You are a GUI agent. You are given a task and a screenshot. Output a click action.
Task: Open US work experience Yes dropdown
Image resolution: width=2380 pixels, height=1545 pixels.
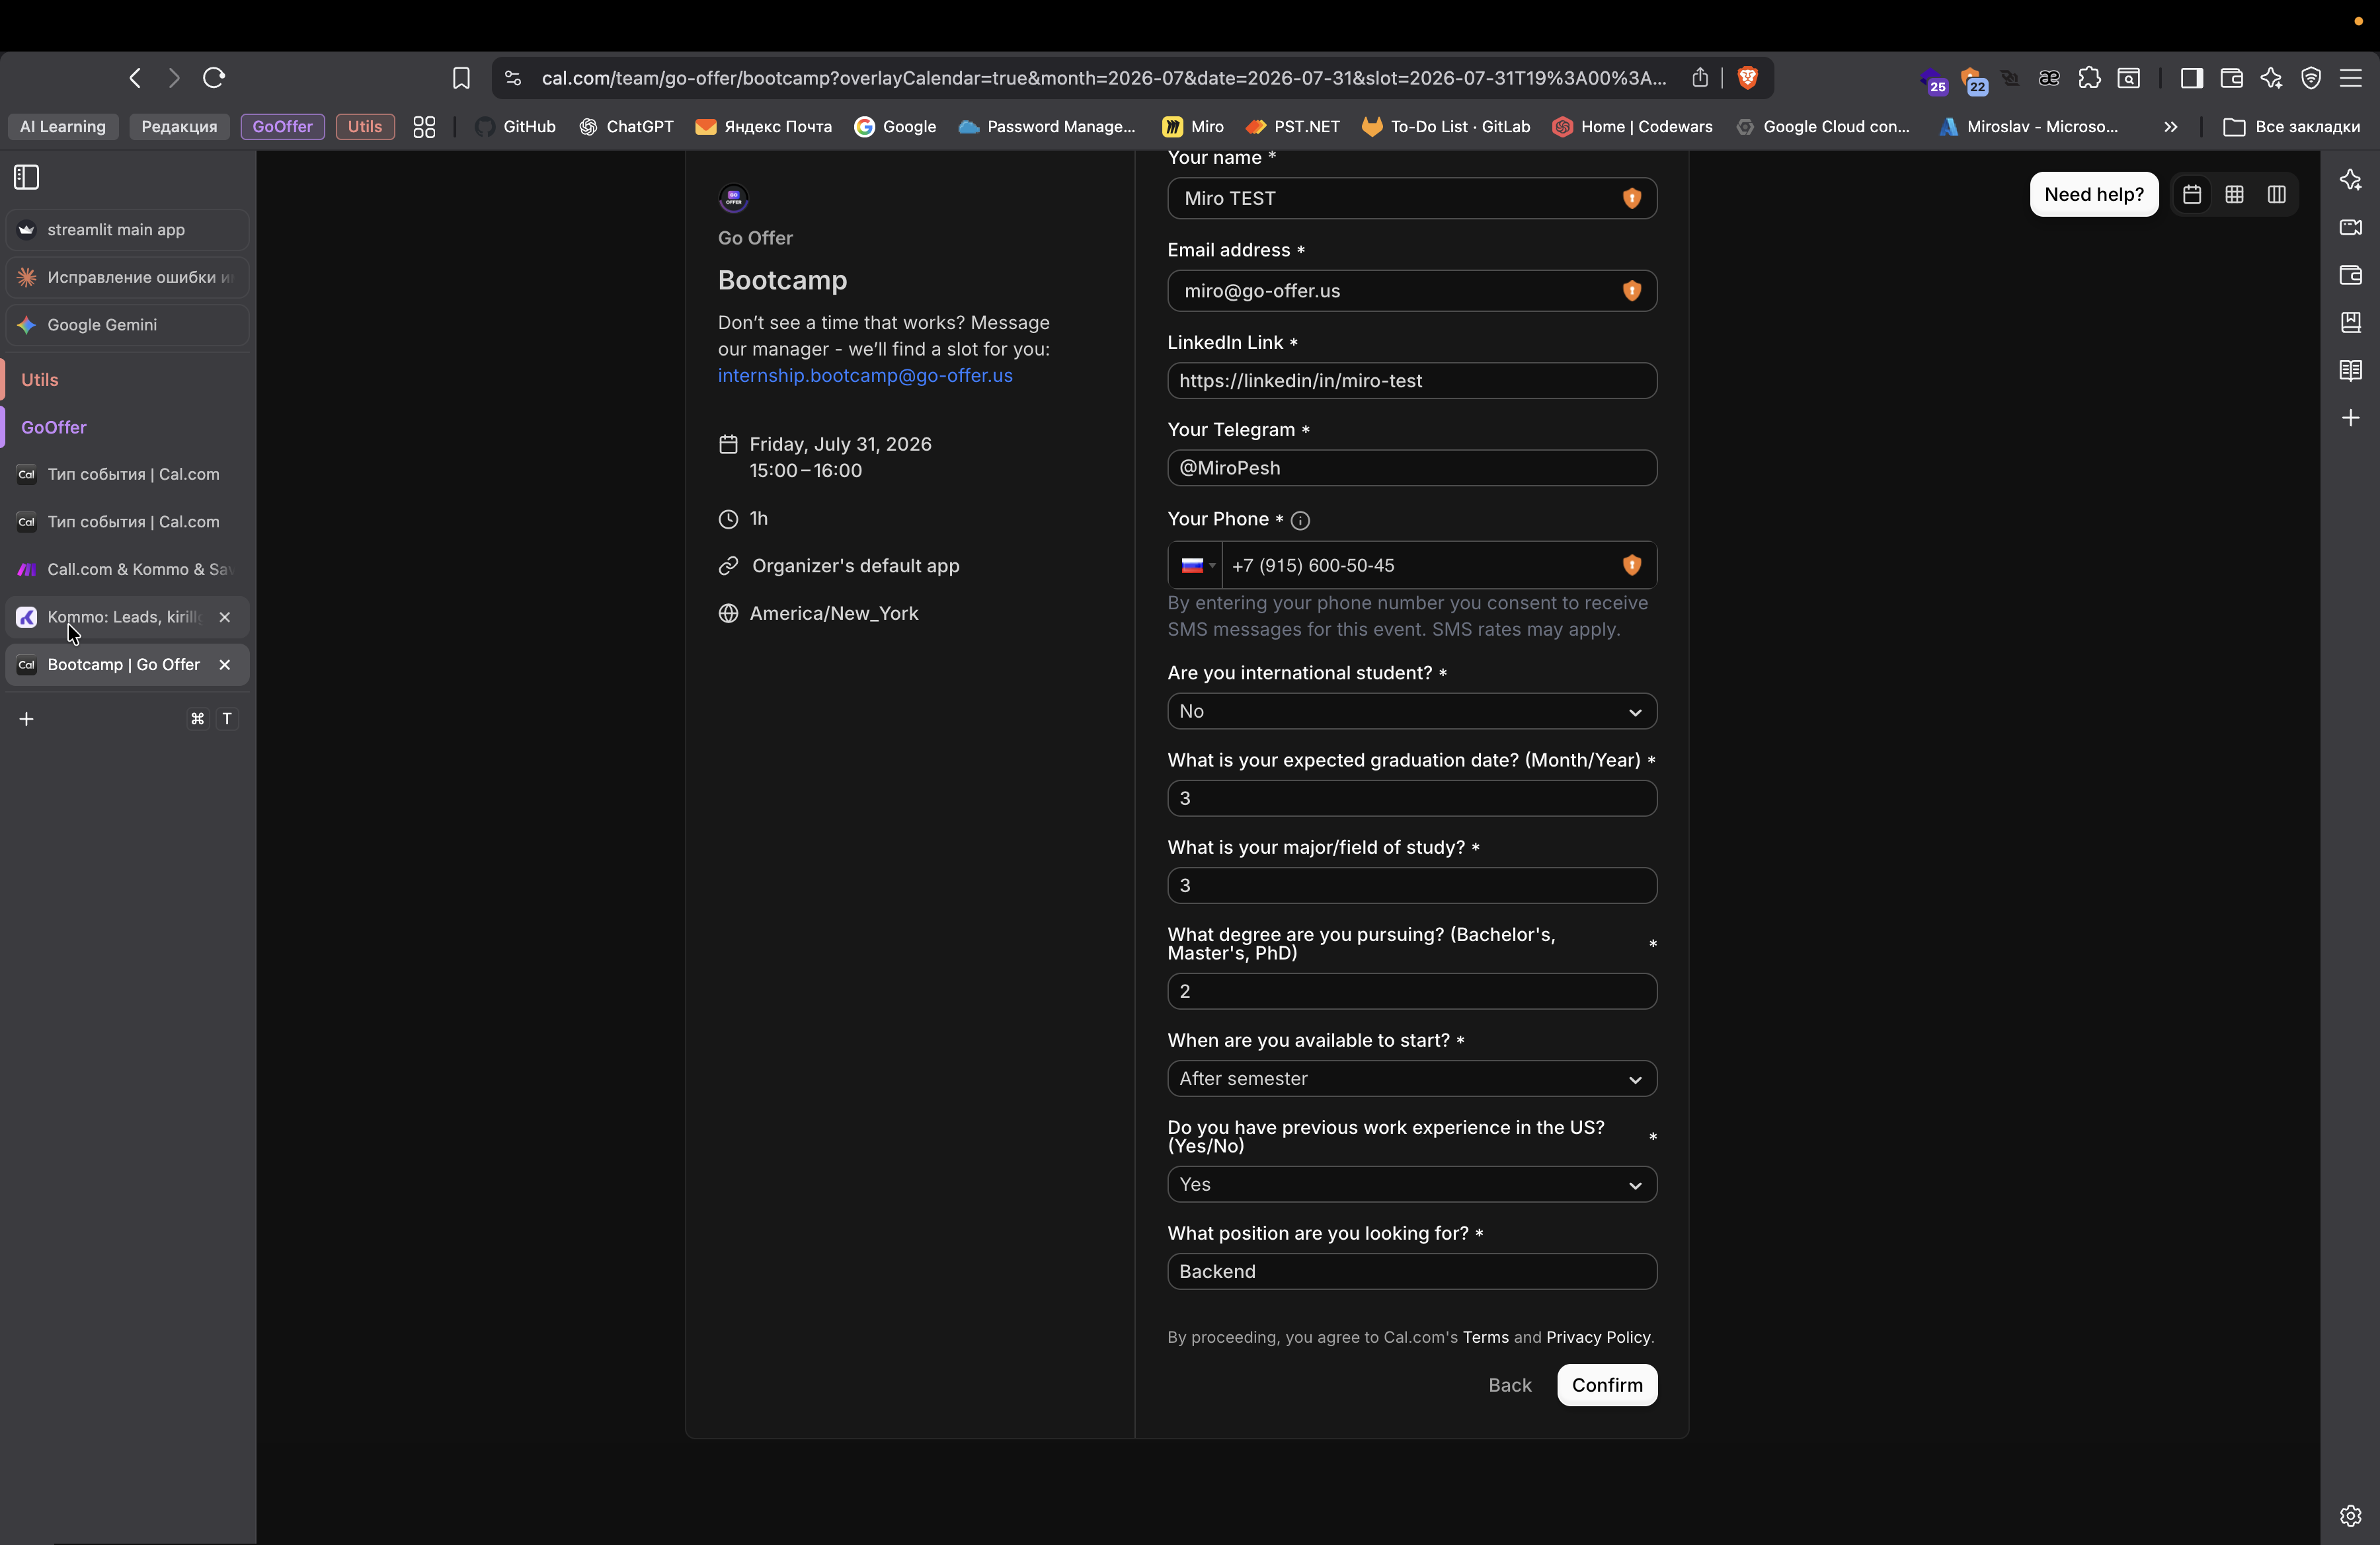click(1411, 1184)
